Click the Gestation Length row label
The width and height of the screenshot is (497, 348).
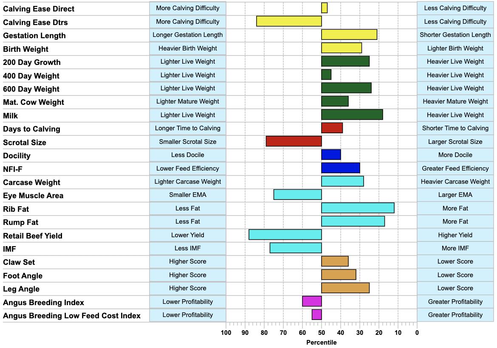tap(34, 36)
